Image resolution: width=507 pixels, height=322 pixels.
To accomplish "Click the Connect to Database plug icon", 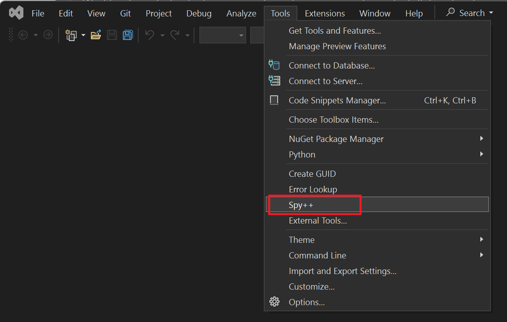I will (x=274, y=64).
